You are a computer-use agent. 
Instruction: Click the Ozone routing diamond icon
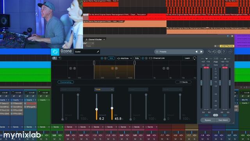(x=230, y=52)
